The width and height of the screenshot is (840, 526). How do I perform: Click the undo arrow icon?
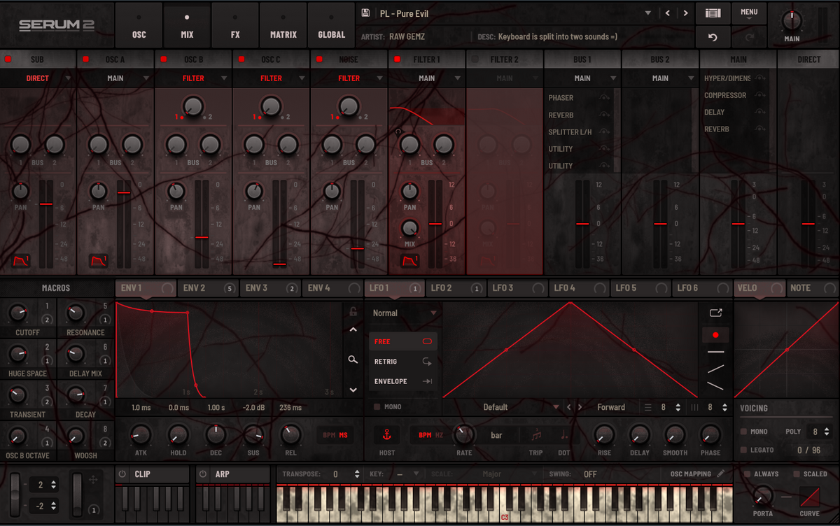tap(713, 37)
